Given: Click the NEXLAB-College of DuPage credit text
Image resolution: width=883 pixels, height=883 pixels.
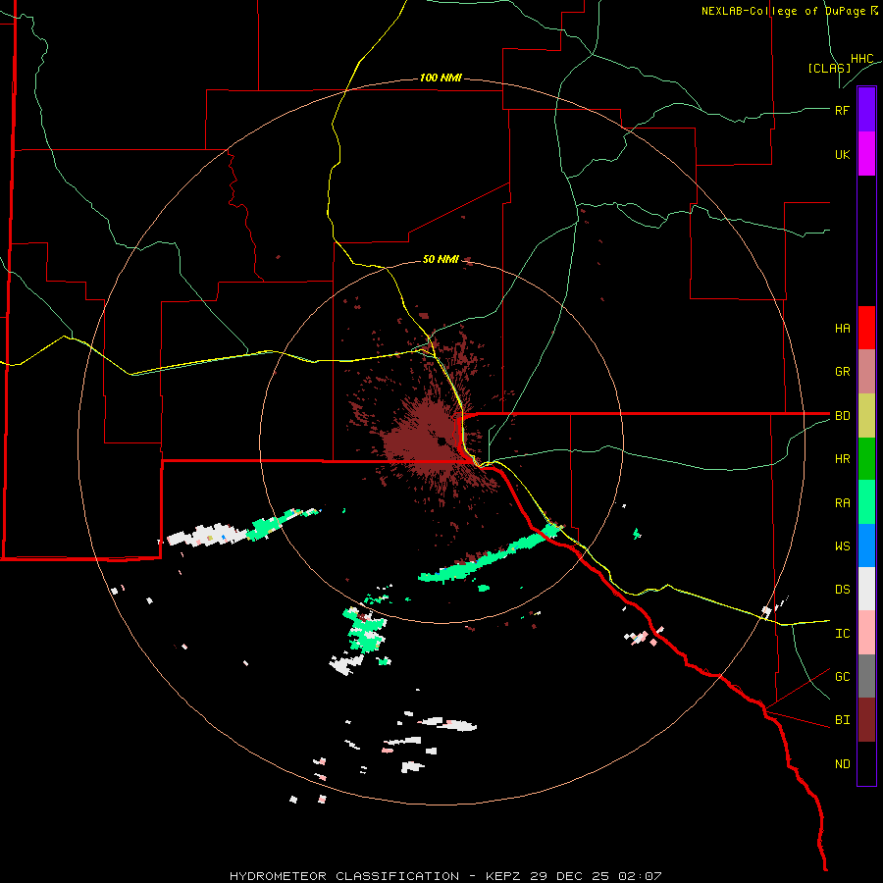Looking at the screenshot, I should coord(789,11).
